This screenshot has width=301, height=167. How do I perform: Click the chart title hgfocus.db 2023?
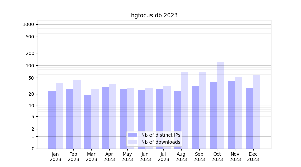tap(154, 15)
